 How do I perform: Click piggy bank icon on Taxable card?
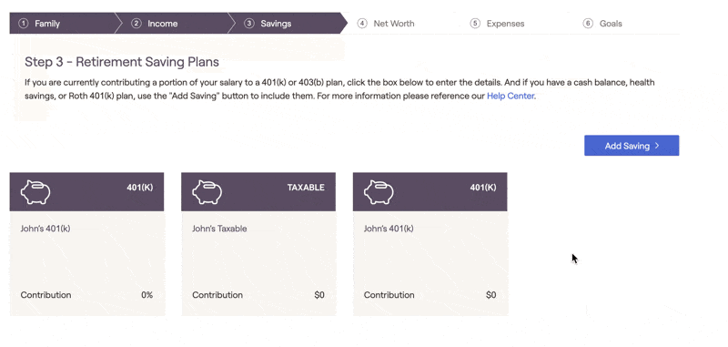pyautogui.click(x=207, y=192)
